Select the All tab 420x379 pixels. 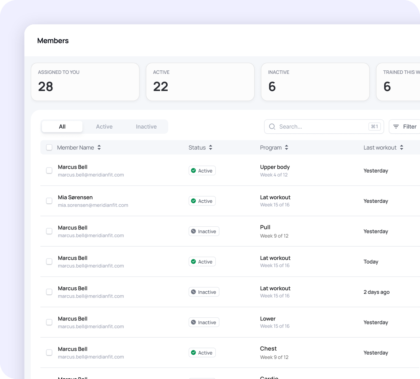point(62,127)
